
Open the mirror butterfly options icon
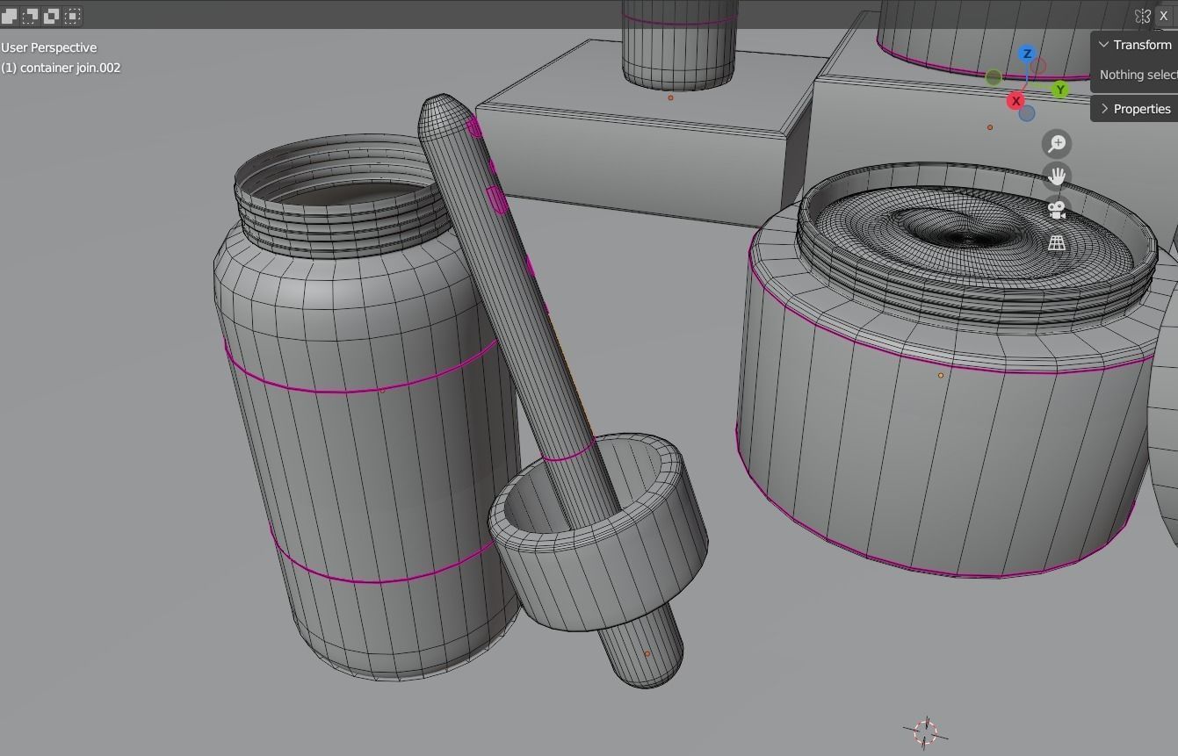(x=1142, y=16)
